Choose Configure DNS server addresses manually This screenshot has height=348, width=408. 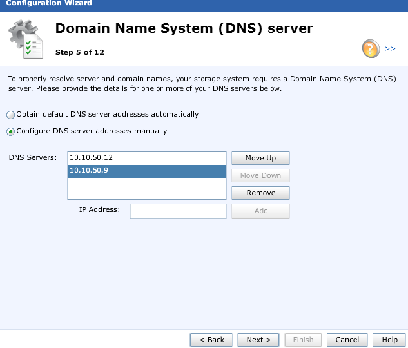click(x=11, y=131)
